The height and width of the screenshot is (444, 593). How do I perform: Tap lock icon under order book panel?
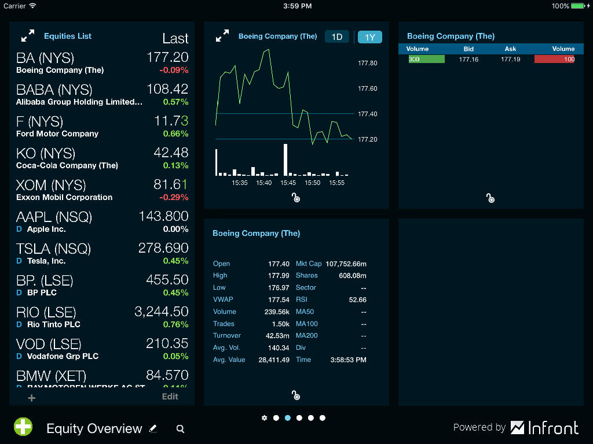pos(490,198)
